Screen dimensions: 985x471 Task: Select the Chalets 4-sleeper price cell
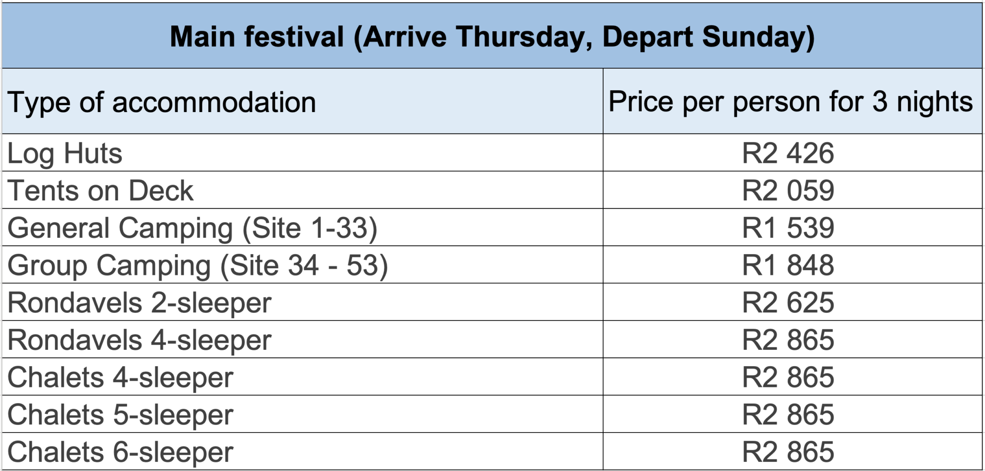pyautogui.click(x=788, y=377)
